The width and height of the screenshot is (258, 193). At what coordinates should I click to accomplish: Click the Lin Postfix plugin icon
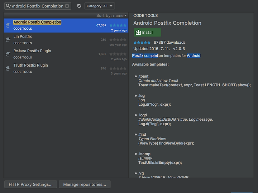8,40
